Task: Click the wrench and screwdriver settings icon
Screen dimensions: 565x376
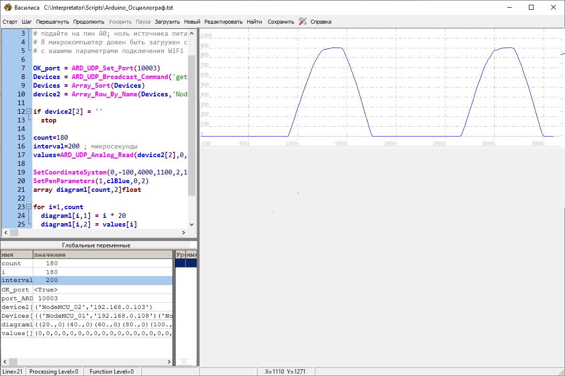Action: [x=302, y=21]
